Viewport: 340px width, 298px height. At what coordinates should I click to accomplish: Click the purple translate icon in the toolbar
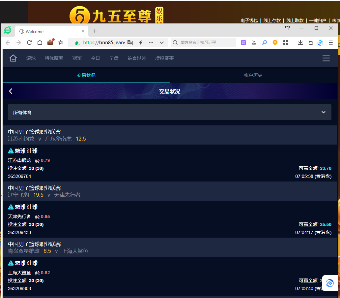point(243,43)
